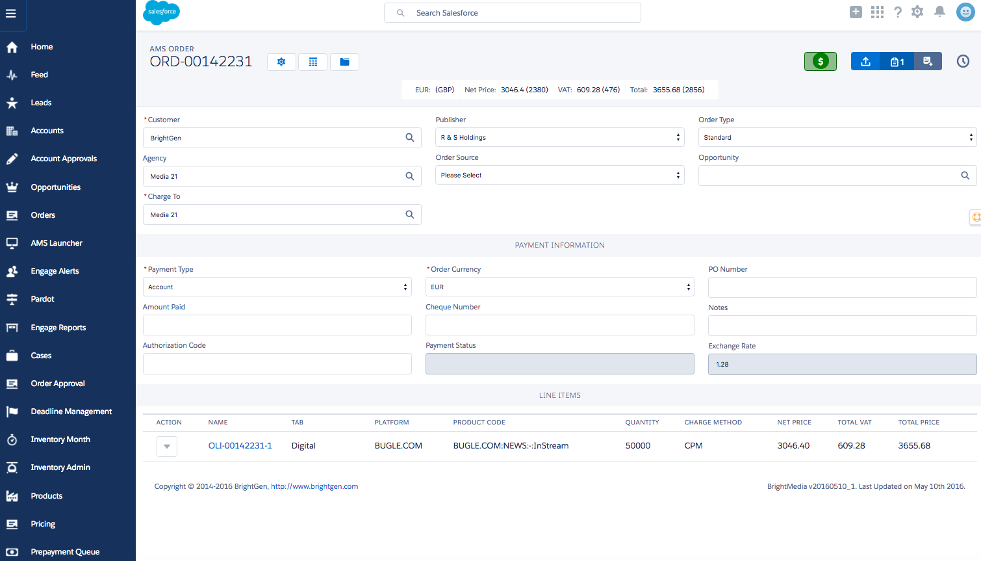
Task: Click the add note button
Action: [x=928, y=62]
